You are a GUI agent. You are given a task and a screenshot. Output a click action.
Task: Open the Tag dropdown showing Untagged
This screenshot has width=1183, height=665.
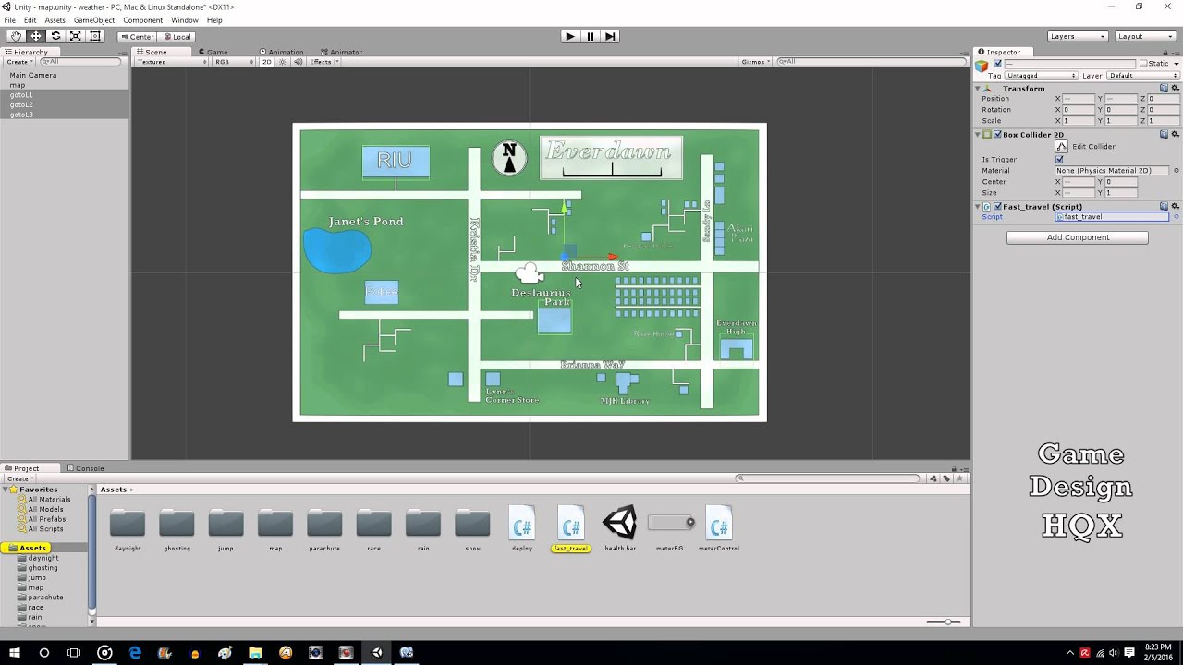[1041, 76]
